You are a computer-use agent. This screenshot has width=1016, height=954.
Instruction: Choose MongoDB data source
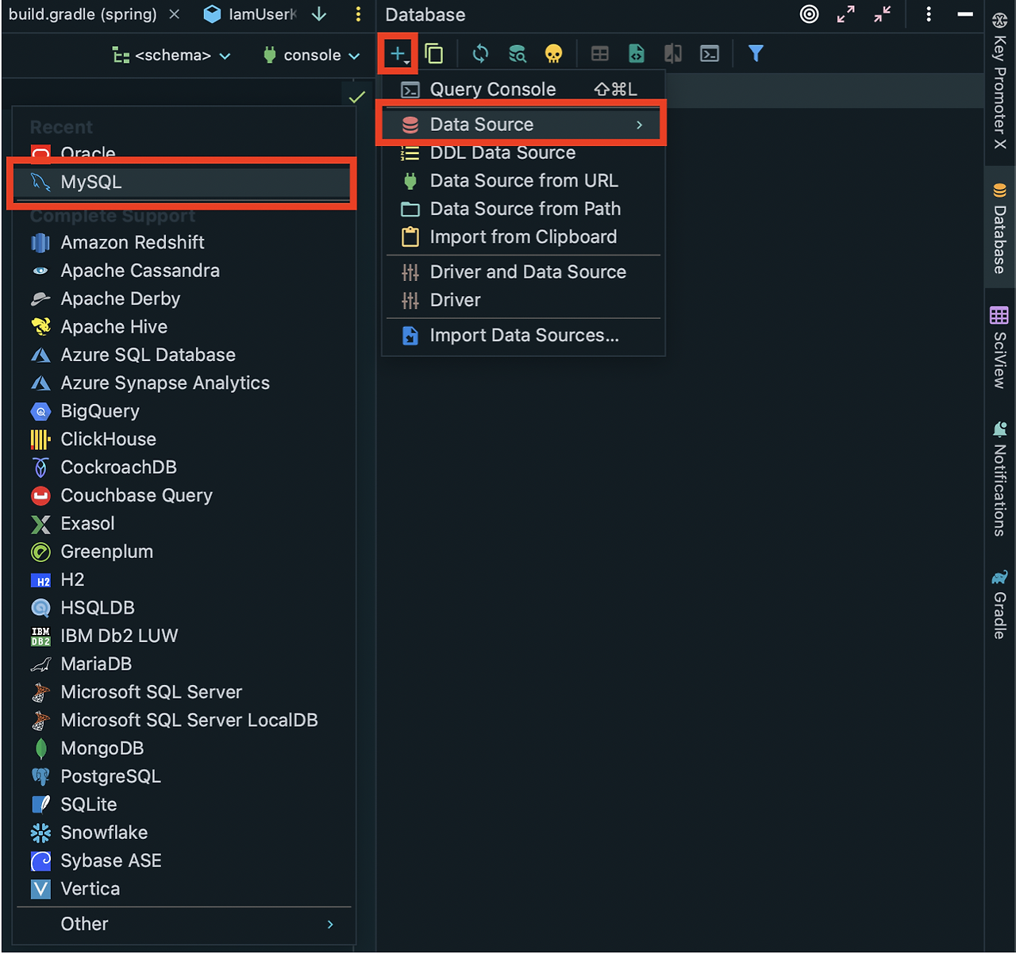point(184,748)
